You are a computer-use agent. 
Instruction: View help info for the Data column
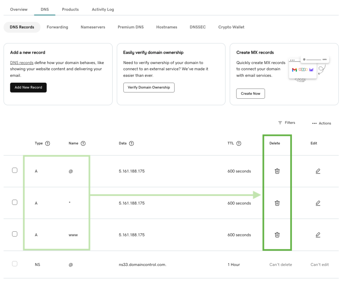[x=131, y=143]
